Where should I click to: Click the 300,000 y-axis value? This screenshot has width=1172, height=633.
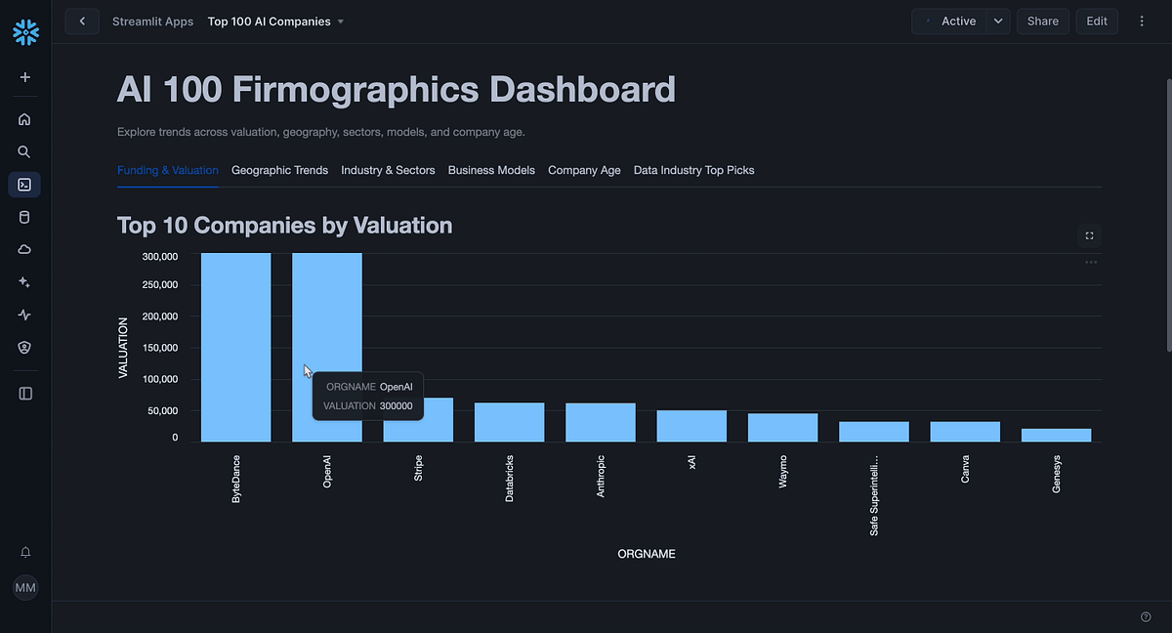coord(158,256)
